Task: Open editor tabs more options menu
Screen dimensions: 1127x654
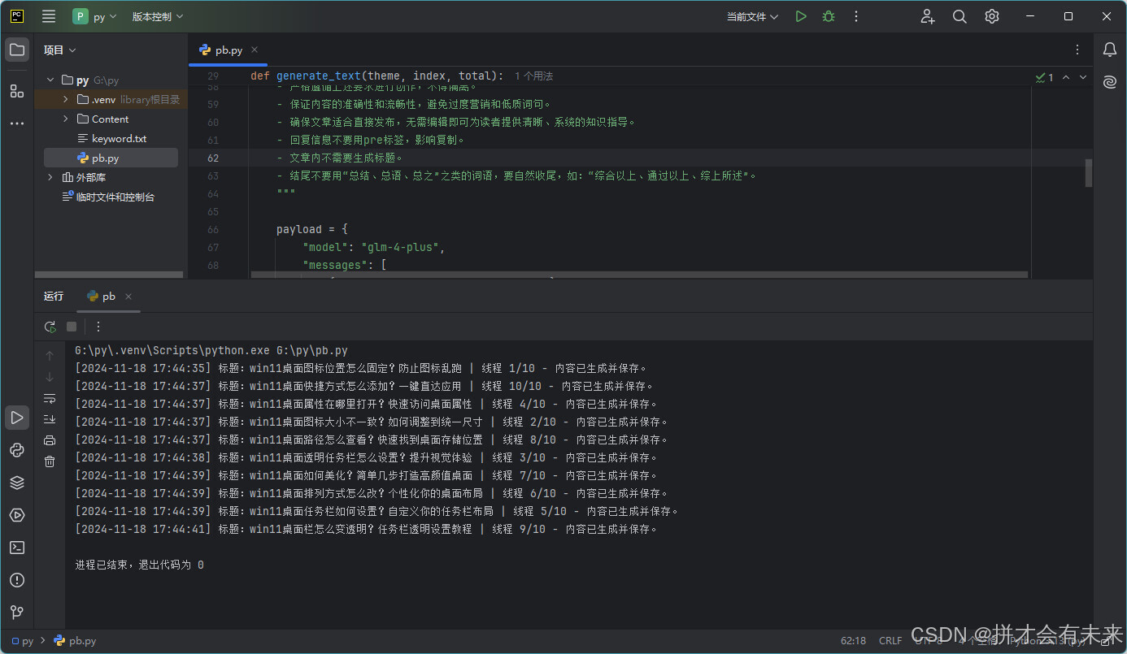Action: [x=1077, y=50]
